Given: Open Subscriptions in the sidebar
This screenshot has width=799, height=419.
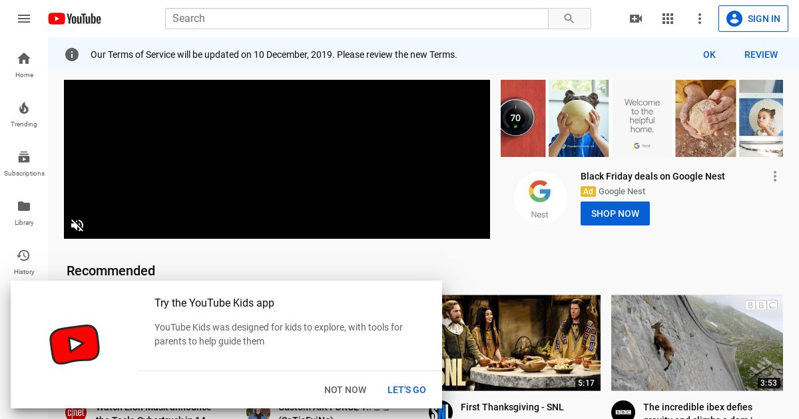Looking at the screenshot, I should tap(24, 163).
